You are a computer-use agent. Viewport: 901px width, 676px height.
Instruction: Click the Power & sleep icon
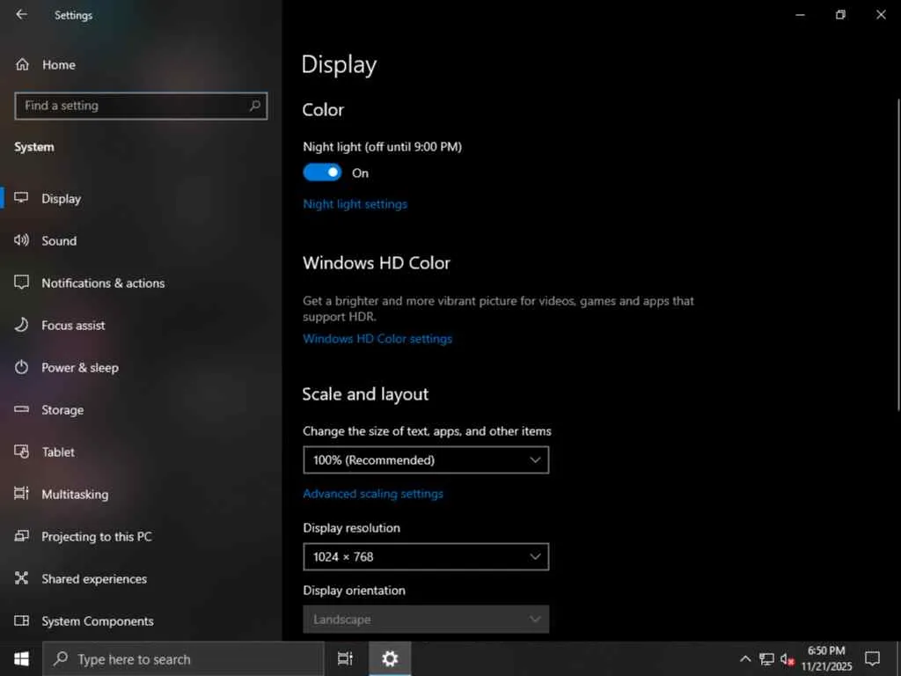pyautogui.click(x=21, y=367)
